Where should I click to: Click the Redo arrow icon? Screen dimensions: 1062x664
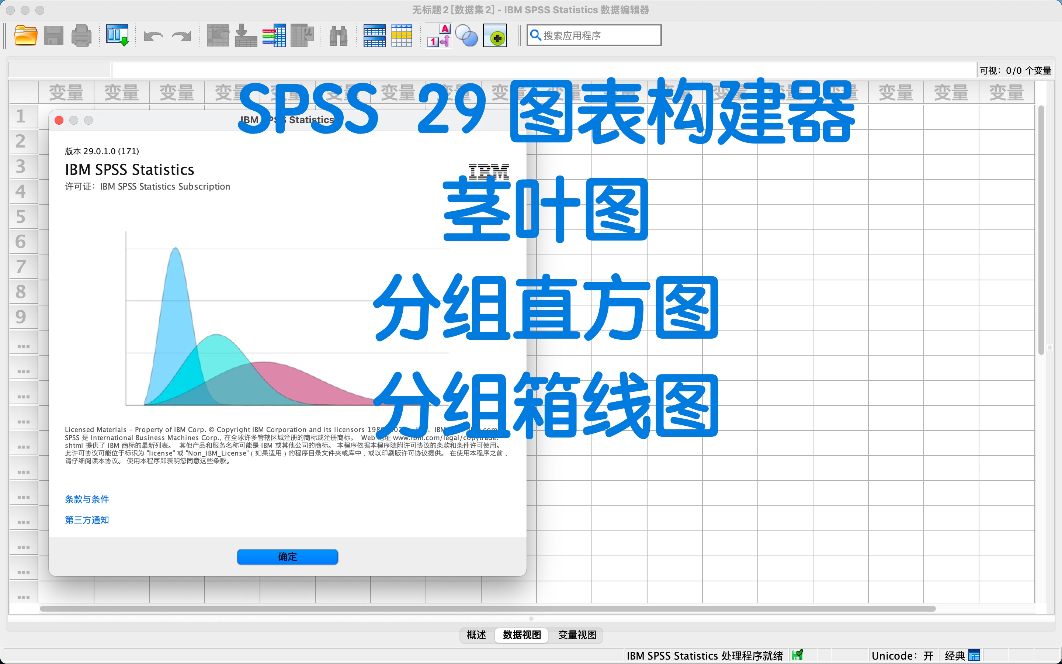click(x=182, y=36)
